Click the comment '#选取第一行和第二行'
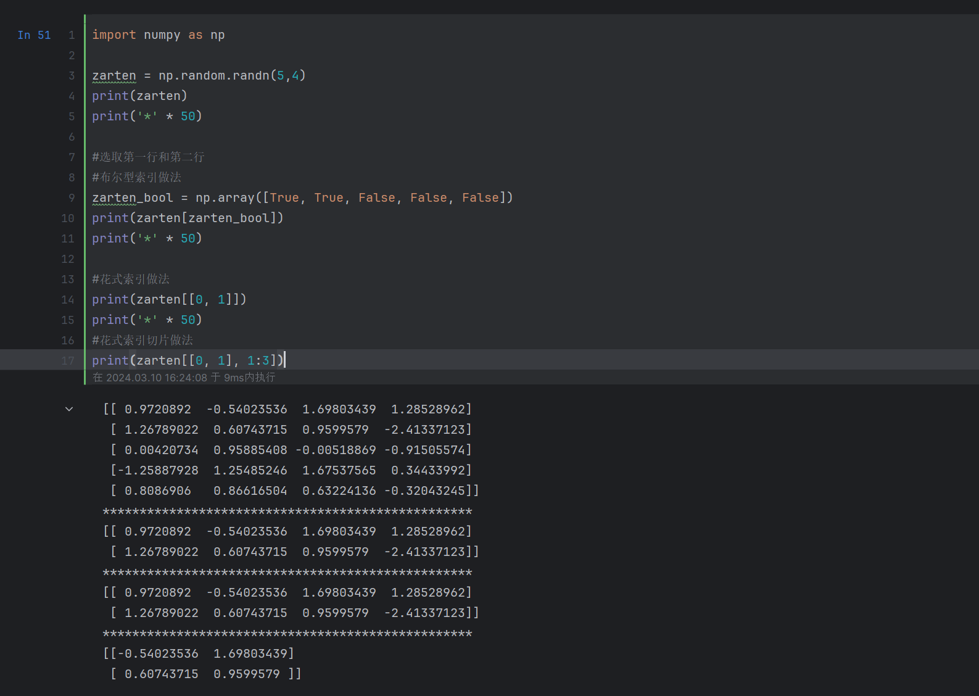Viewport: 979px width, 696px height. point(148,157)
